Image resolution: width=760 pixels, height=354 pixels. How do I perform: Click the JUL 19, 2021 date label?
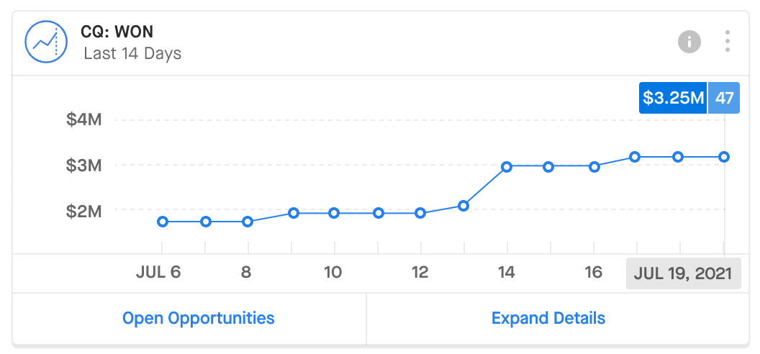(684, 273)
